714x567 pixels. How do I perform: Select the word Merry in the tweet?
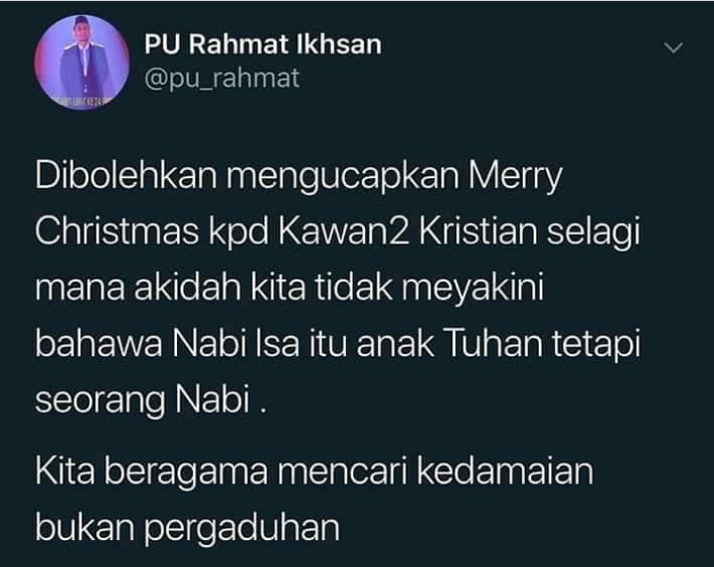pos(516,178)
